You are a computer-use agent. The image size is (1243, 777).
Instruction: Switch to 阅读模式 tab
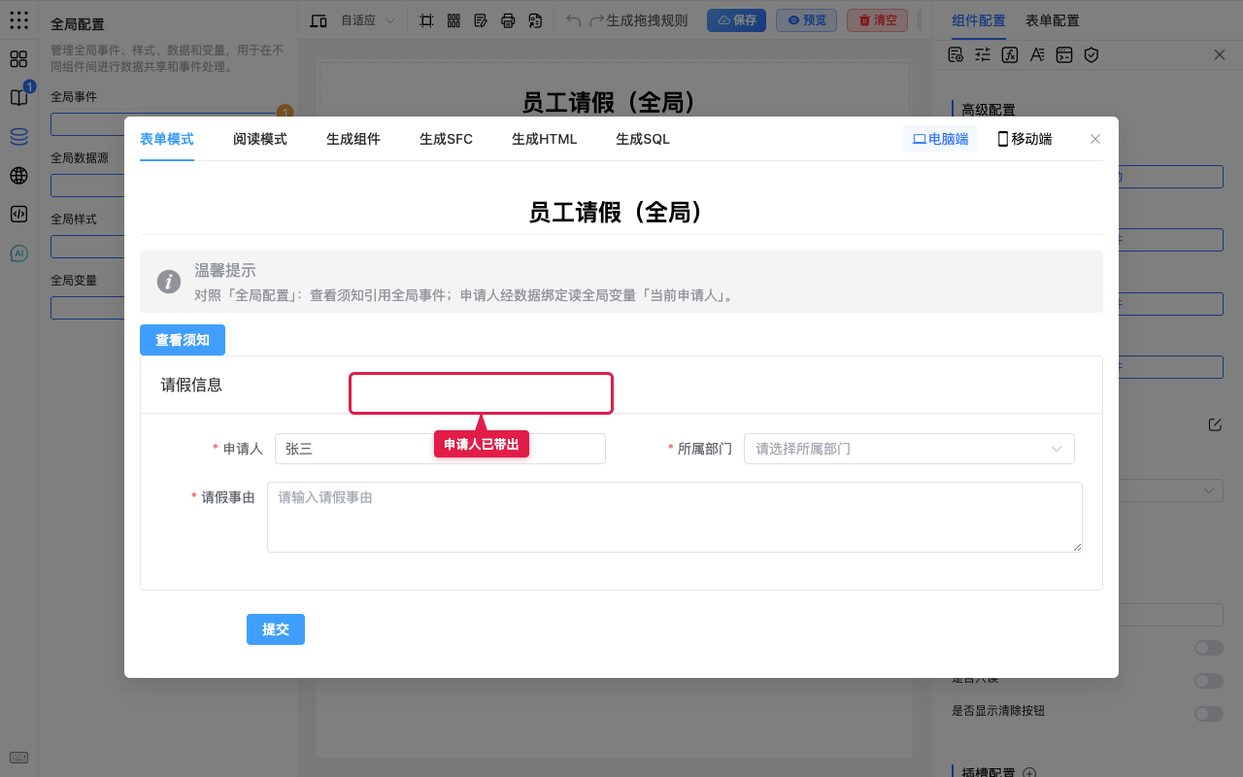click(x=260, y=139)
